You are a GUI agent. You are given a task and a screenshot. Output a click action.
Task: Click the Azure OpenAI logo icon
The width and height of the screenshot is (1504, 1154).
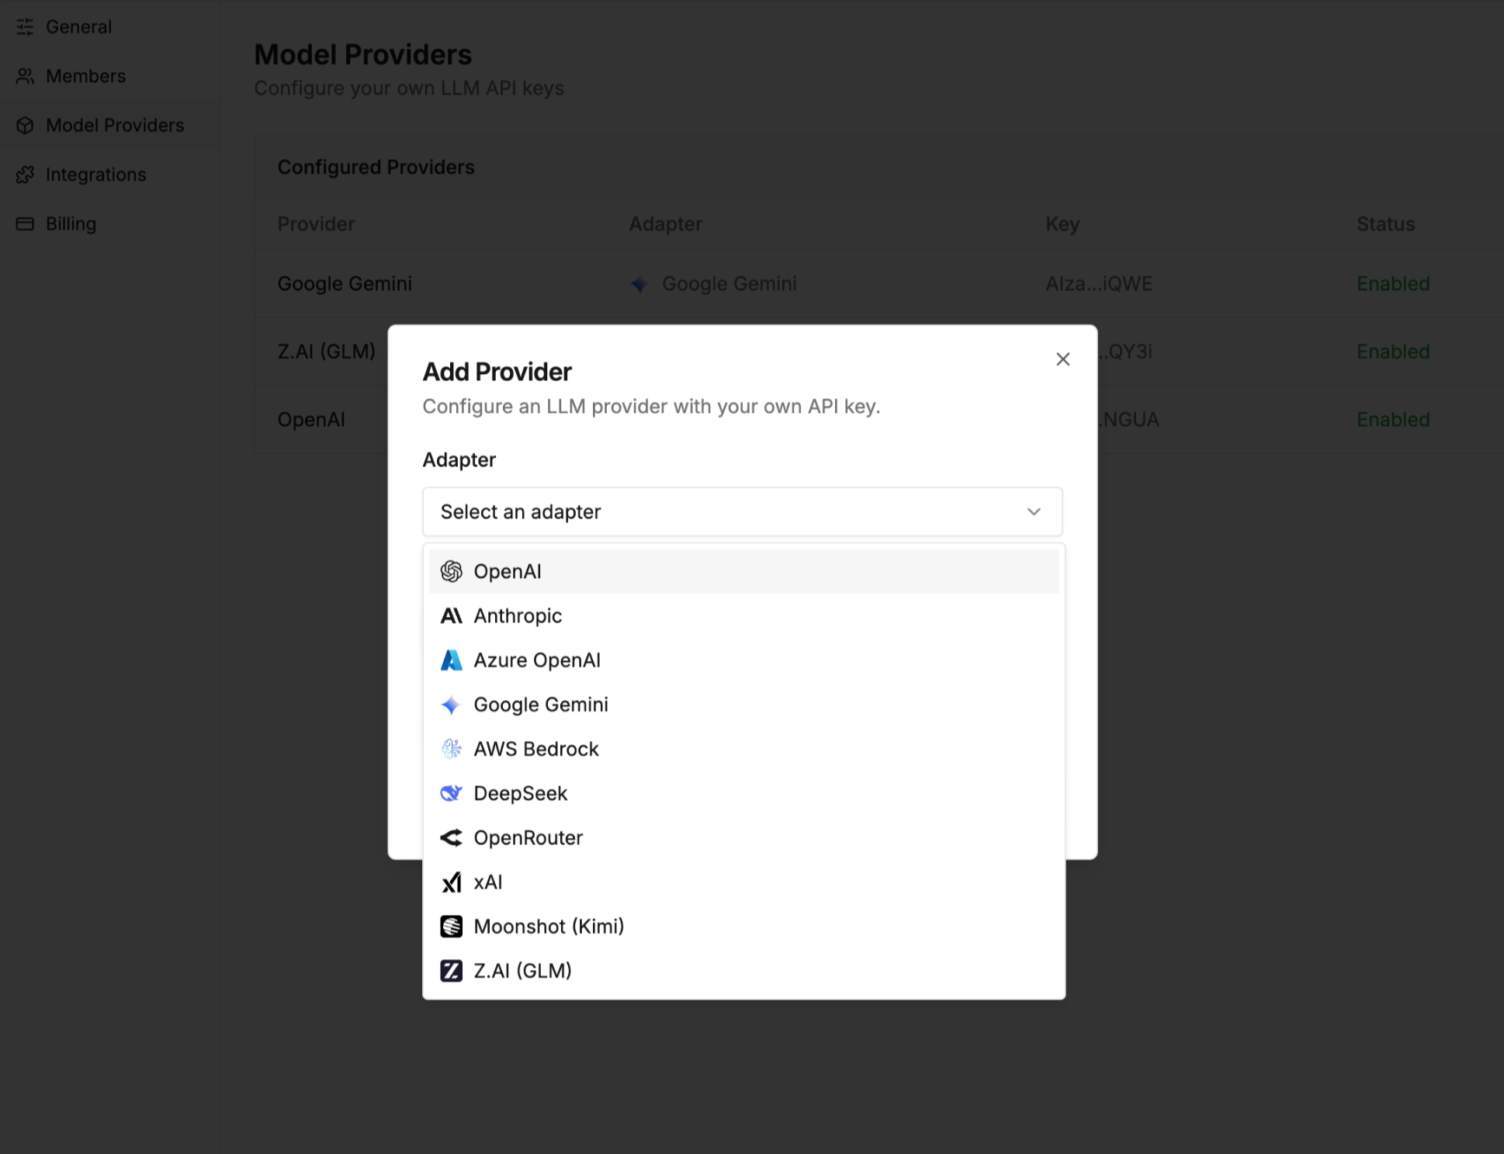coord(451,660)
